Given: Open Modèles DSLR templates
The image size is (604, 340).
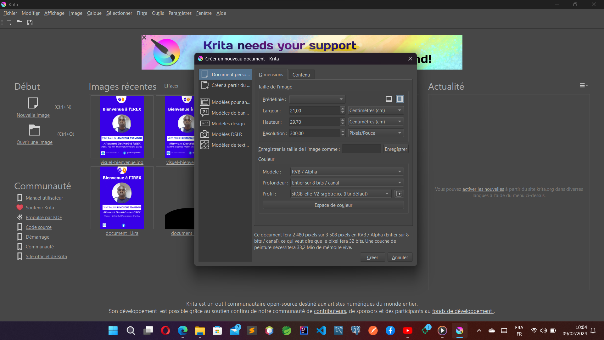Looking at the screenshot, I should (x=225, y=134).
